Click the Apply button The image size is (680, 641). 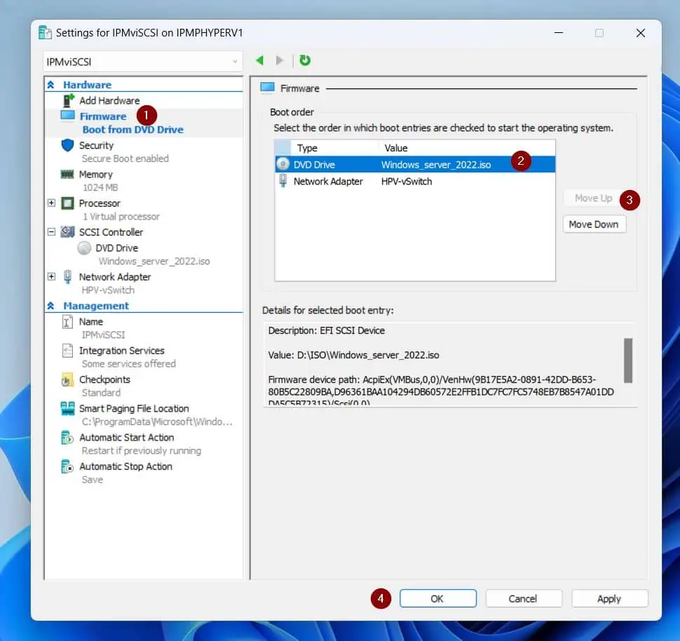click(610, 598)
